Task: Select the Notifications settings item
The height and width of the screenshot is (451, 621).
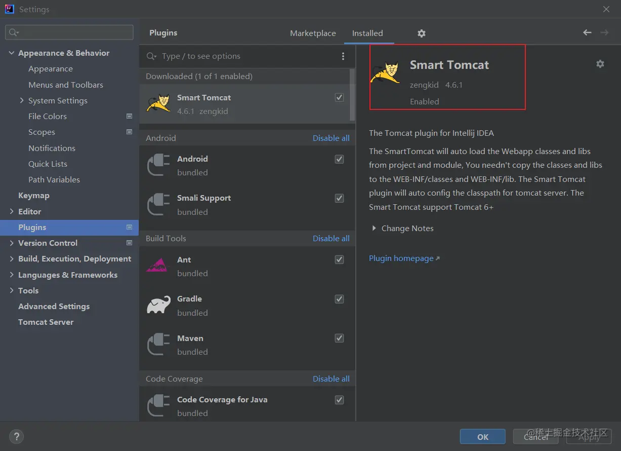Action: (x=52, y=148)
